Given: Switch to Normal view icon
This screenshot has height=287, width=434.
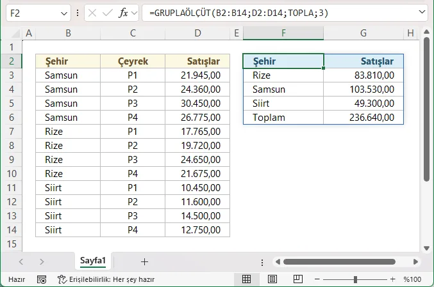Looking at the screenshot, I should point(246,279).
